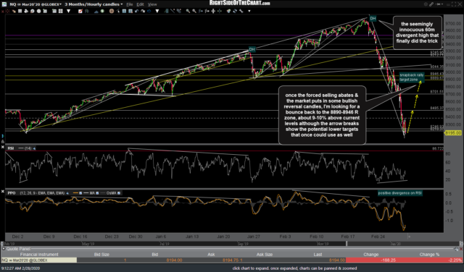Click the RSI panel title label

11,148
